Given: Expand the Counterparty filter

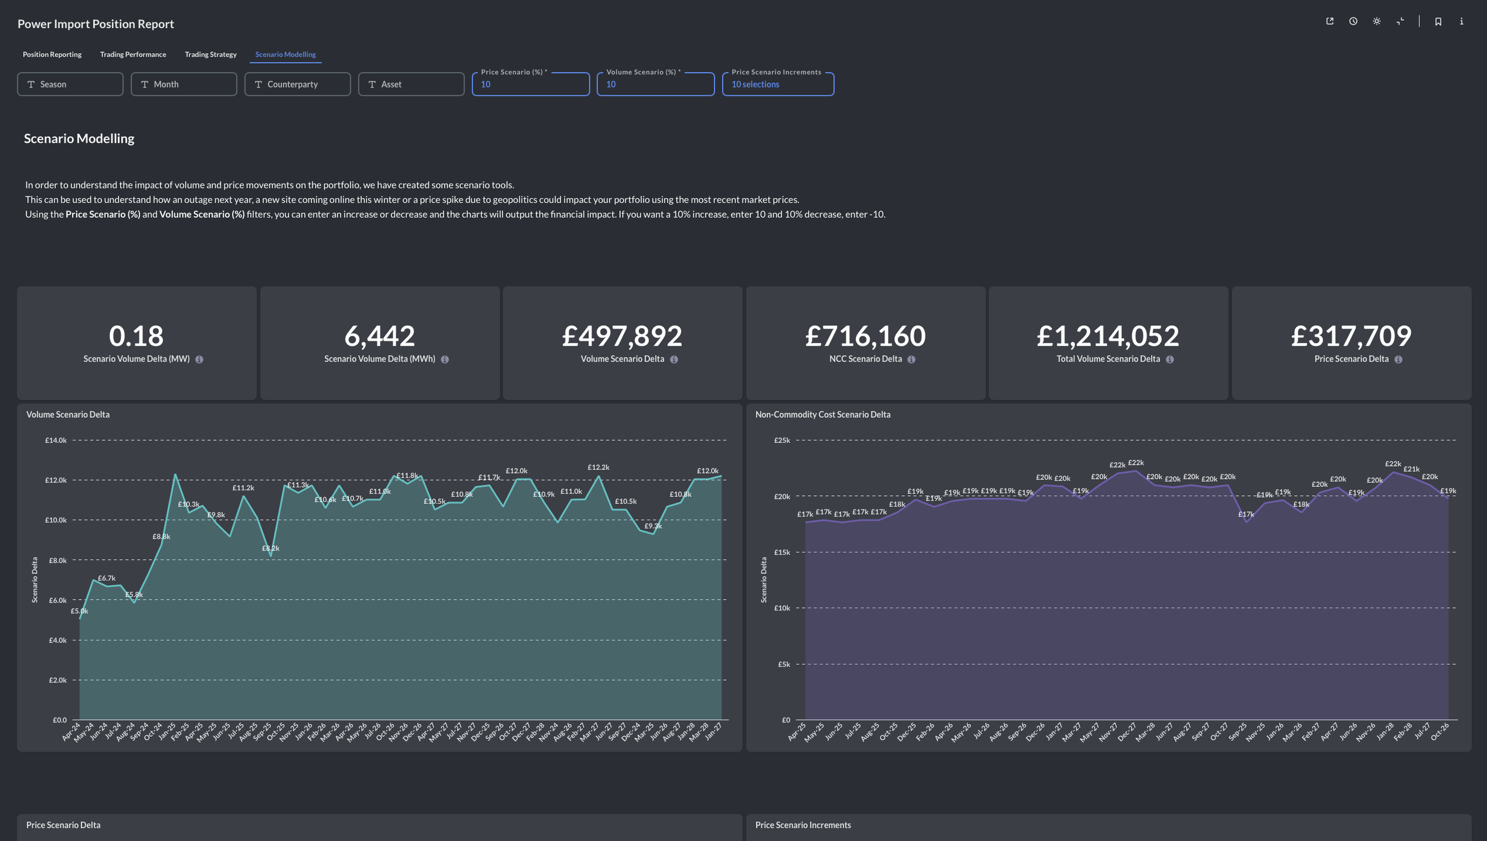Looking at the screenshot, I should [x=297, y=85].
